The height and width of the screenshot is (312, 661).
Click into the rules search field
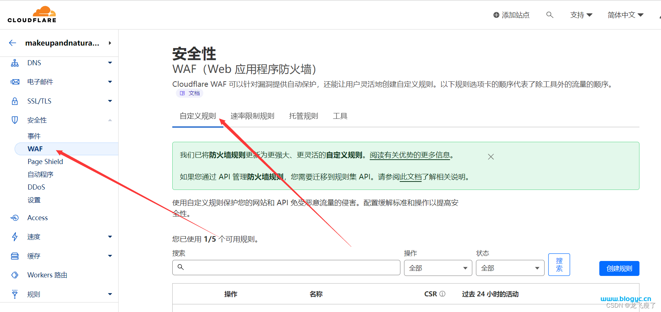[x=286, y=268]
